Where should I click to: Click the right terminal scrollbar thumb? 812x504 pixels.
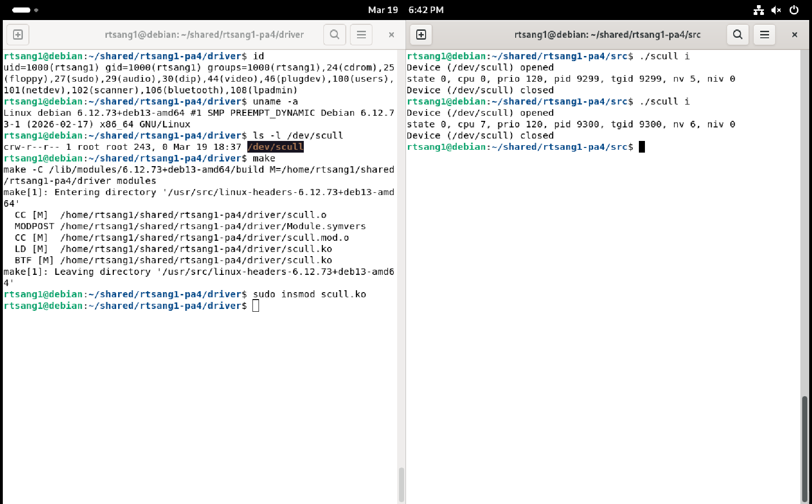805,448
